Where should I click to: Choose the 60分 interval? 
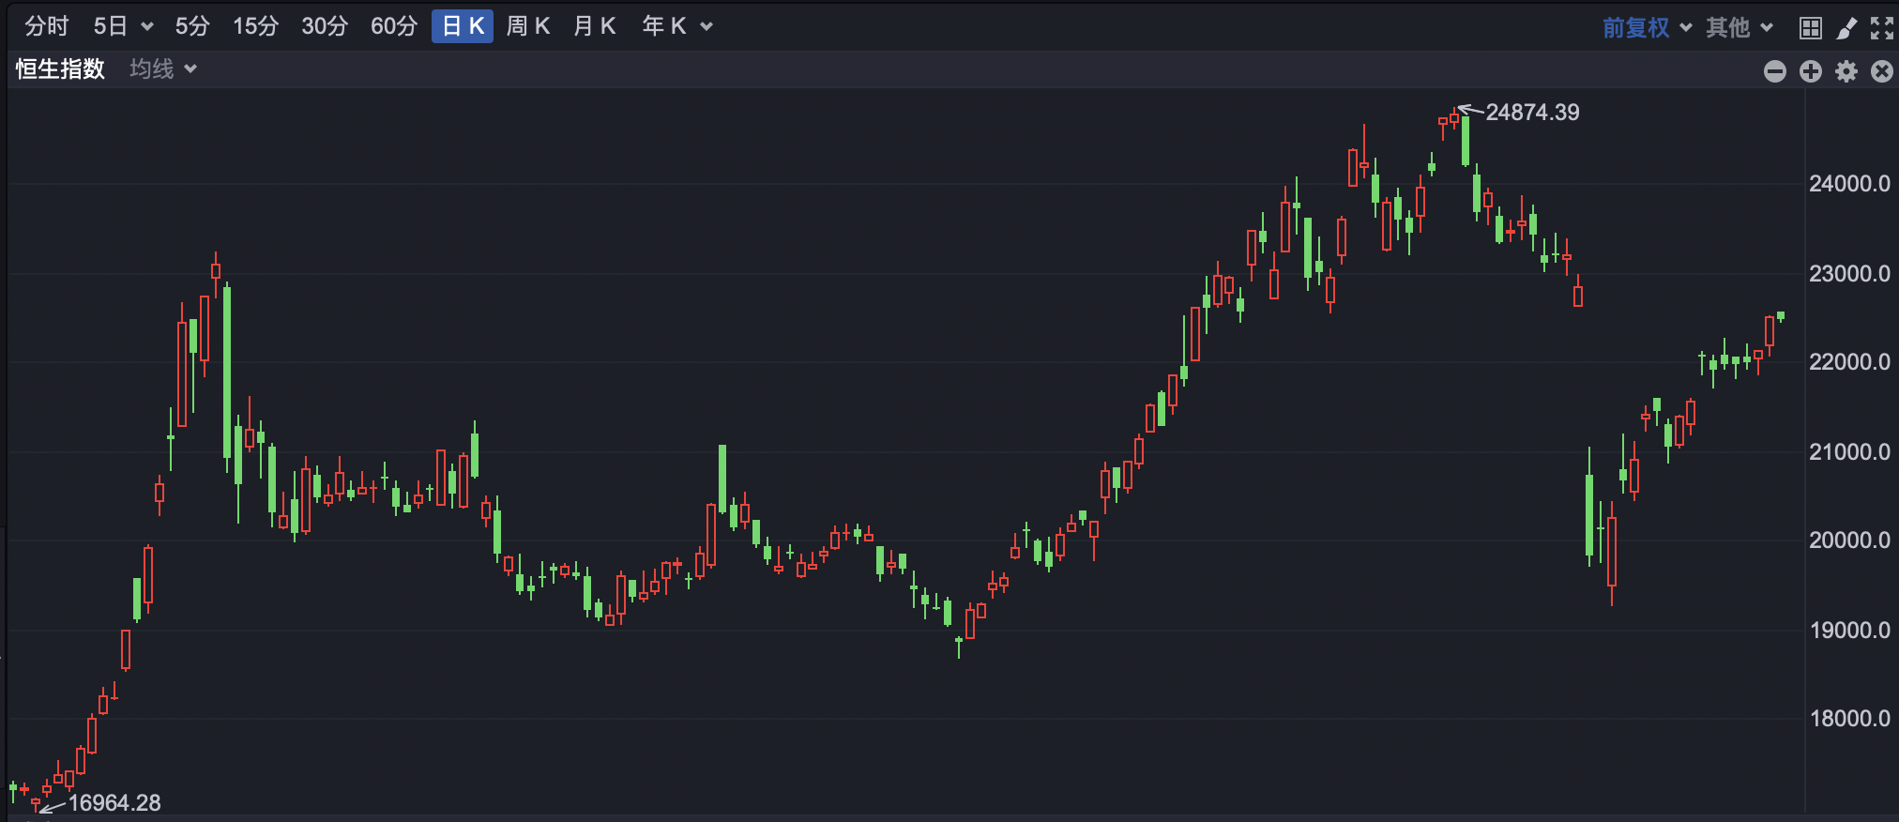(x=393, y=26)
